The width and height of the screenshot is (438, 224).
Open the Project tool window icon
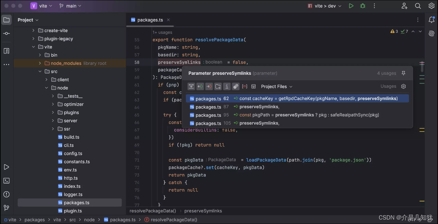pos(6,20)
